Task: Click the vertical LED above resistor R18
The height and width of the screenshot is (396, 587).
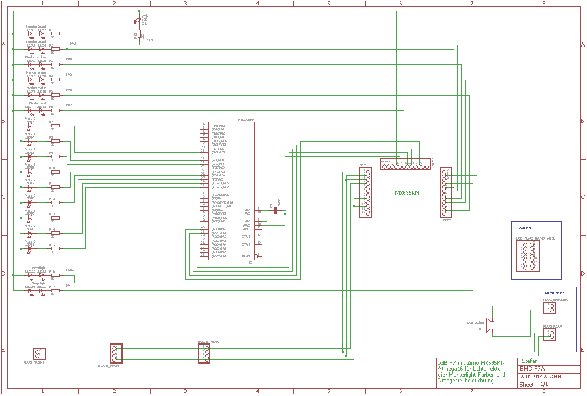Action: point(139,21)
